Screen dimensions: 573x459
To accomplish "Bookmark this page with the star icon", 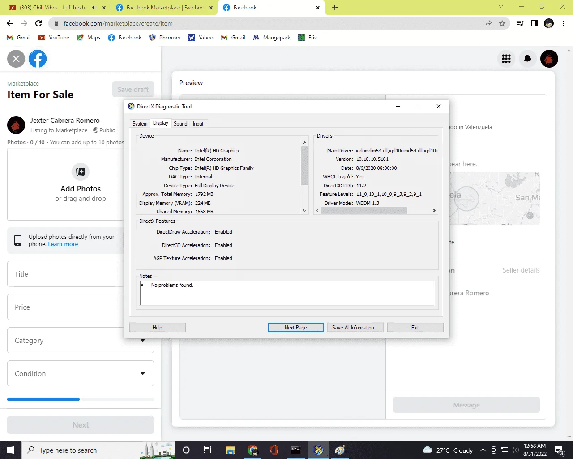I will point(502,23).
